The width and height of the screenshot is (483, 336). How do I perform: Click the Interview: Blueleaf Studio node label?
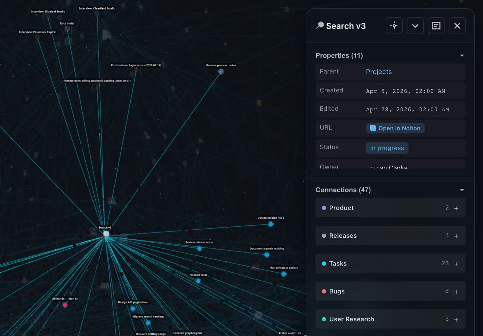point(48,11)
